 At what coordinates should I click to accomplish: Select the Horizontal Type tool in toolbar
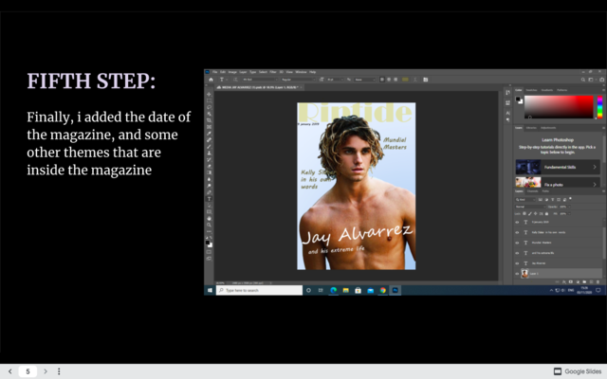click(x=209, y=199)
